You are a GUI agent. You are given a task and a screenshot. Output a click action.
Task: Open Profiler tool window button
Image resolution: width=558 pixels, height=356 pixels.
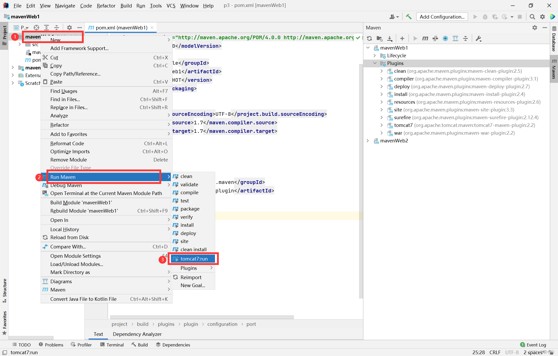[81, 345]
